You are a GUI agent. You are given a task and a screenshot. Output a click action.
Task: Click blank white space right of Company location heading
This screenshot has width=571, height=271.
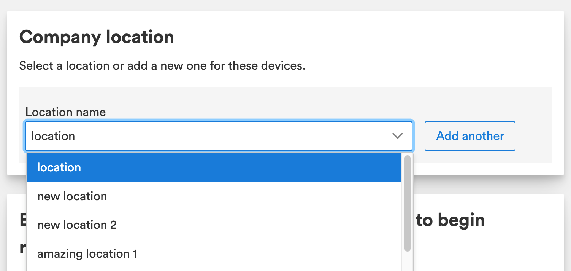(x=361, y=37)
